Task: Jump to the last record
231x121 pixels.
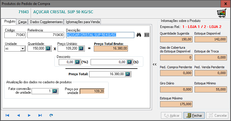Action: coord(40,115)
